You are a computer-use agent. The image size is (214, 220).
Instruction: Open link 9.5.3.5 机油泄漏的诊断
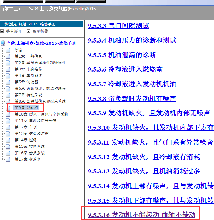pyautogui.click(x=122, y=55)
